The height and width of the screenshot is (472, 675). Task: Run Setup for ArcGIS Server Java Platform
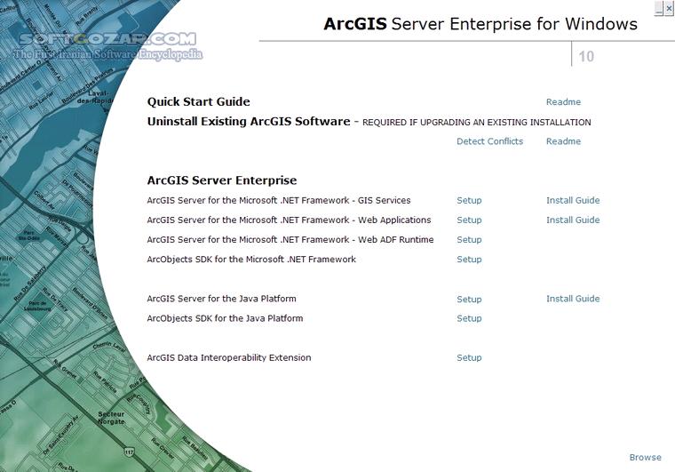pyautogui.click(x=469, y=300)
